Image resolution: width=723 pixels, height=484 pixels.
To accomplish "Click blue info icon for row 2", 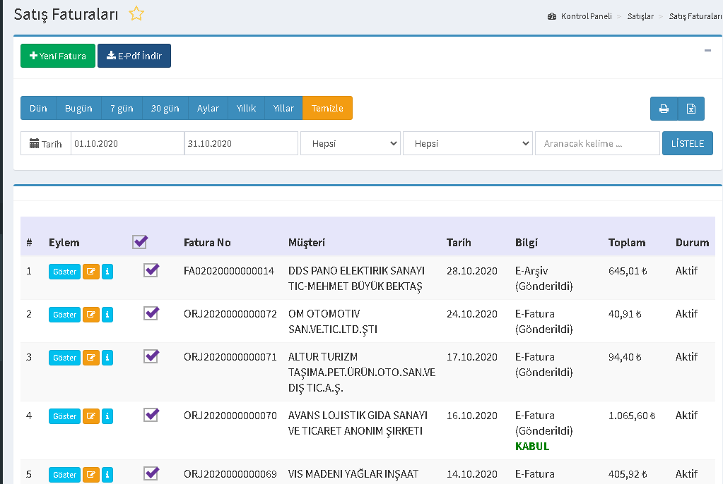I will 107,315.
